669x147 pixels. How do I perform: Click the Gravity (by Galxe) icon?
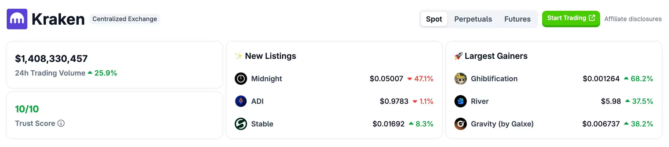(460, 124)
